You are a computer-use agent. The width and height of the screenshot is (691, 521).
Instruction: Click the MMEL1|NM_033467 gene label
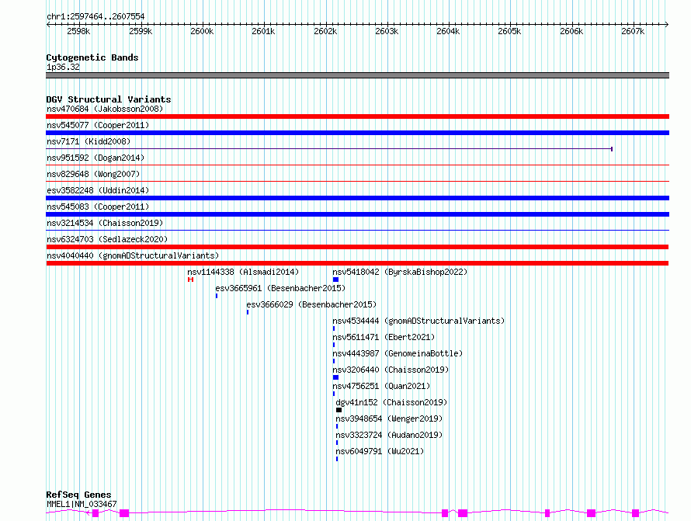coord(82,504)
